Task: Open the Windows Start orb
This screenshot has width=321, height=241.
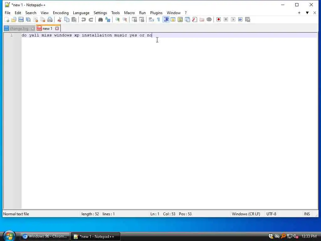Action: tap(9, 236)
